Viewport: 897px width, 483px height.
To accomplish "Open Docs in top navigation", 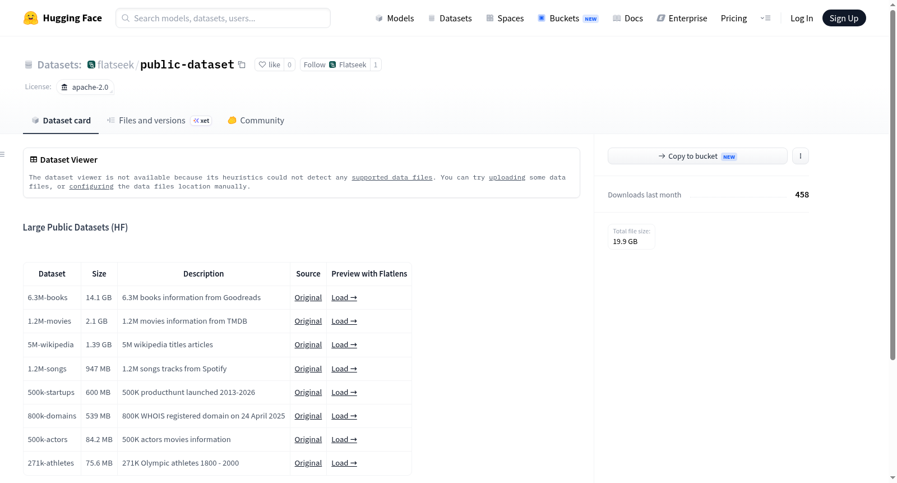I will [x=628, y=18].
